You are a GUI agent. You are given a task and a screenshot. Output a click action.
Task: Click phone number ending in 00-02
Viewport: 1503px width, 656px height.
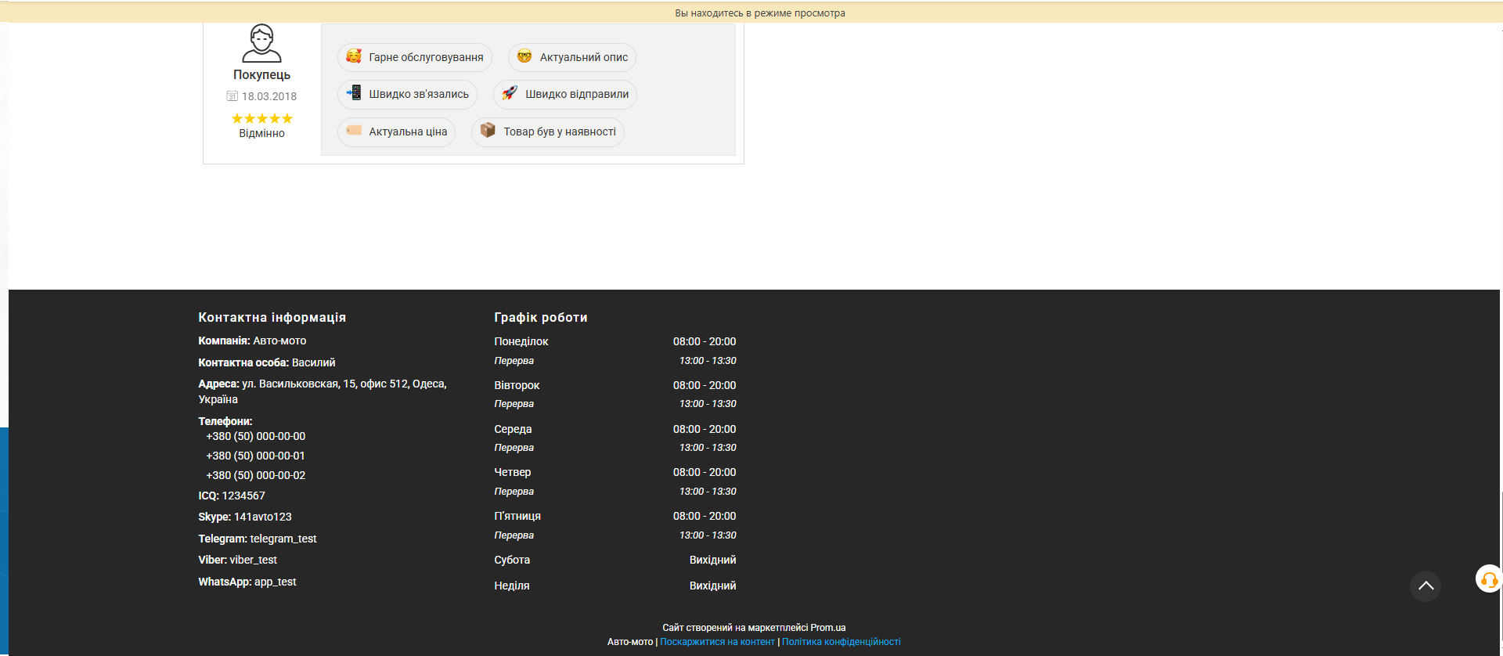pyautogui.click(x=256, y=475)
